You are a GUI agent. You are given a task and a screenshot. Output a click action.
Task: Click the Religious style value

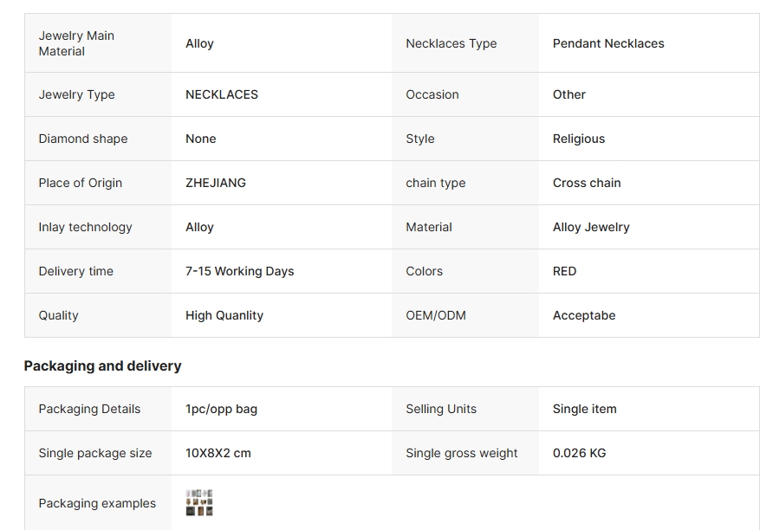[x=579, y=139]
